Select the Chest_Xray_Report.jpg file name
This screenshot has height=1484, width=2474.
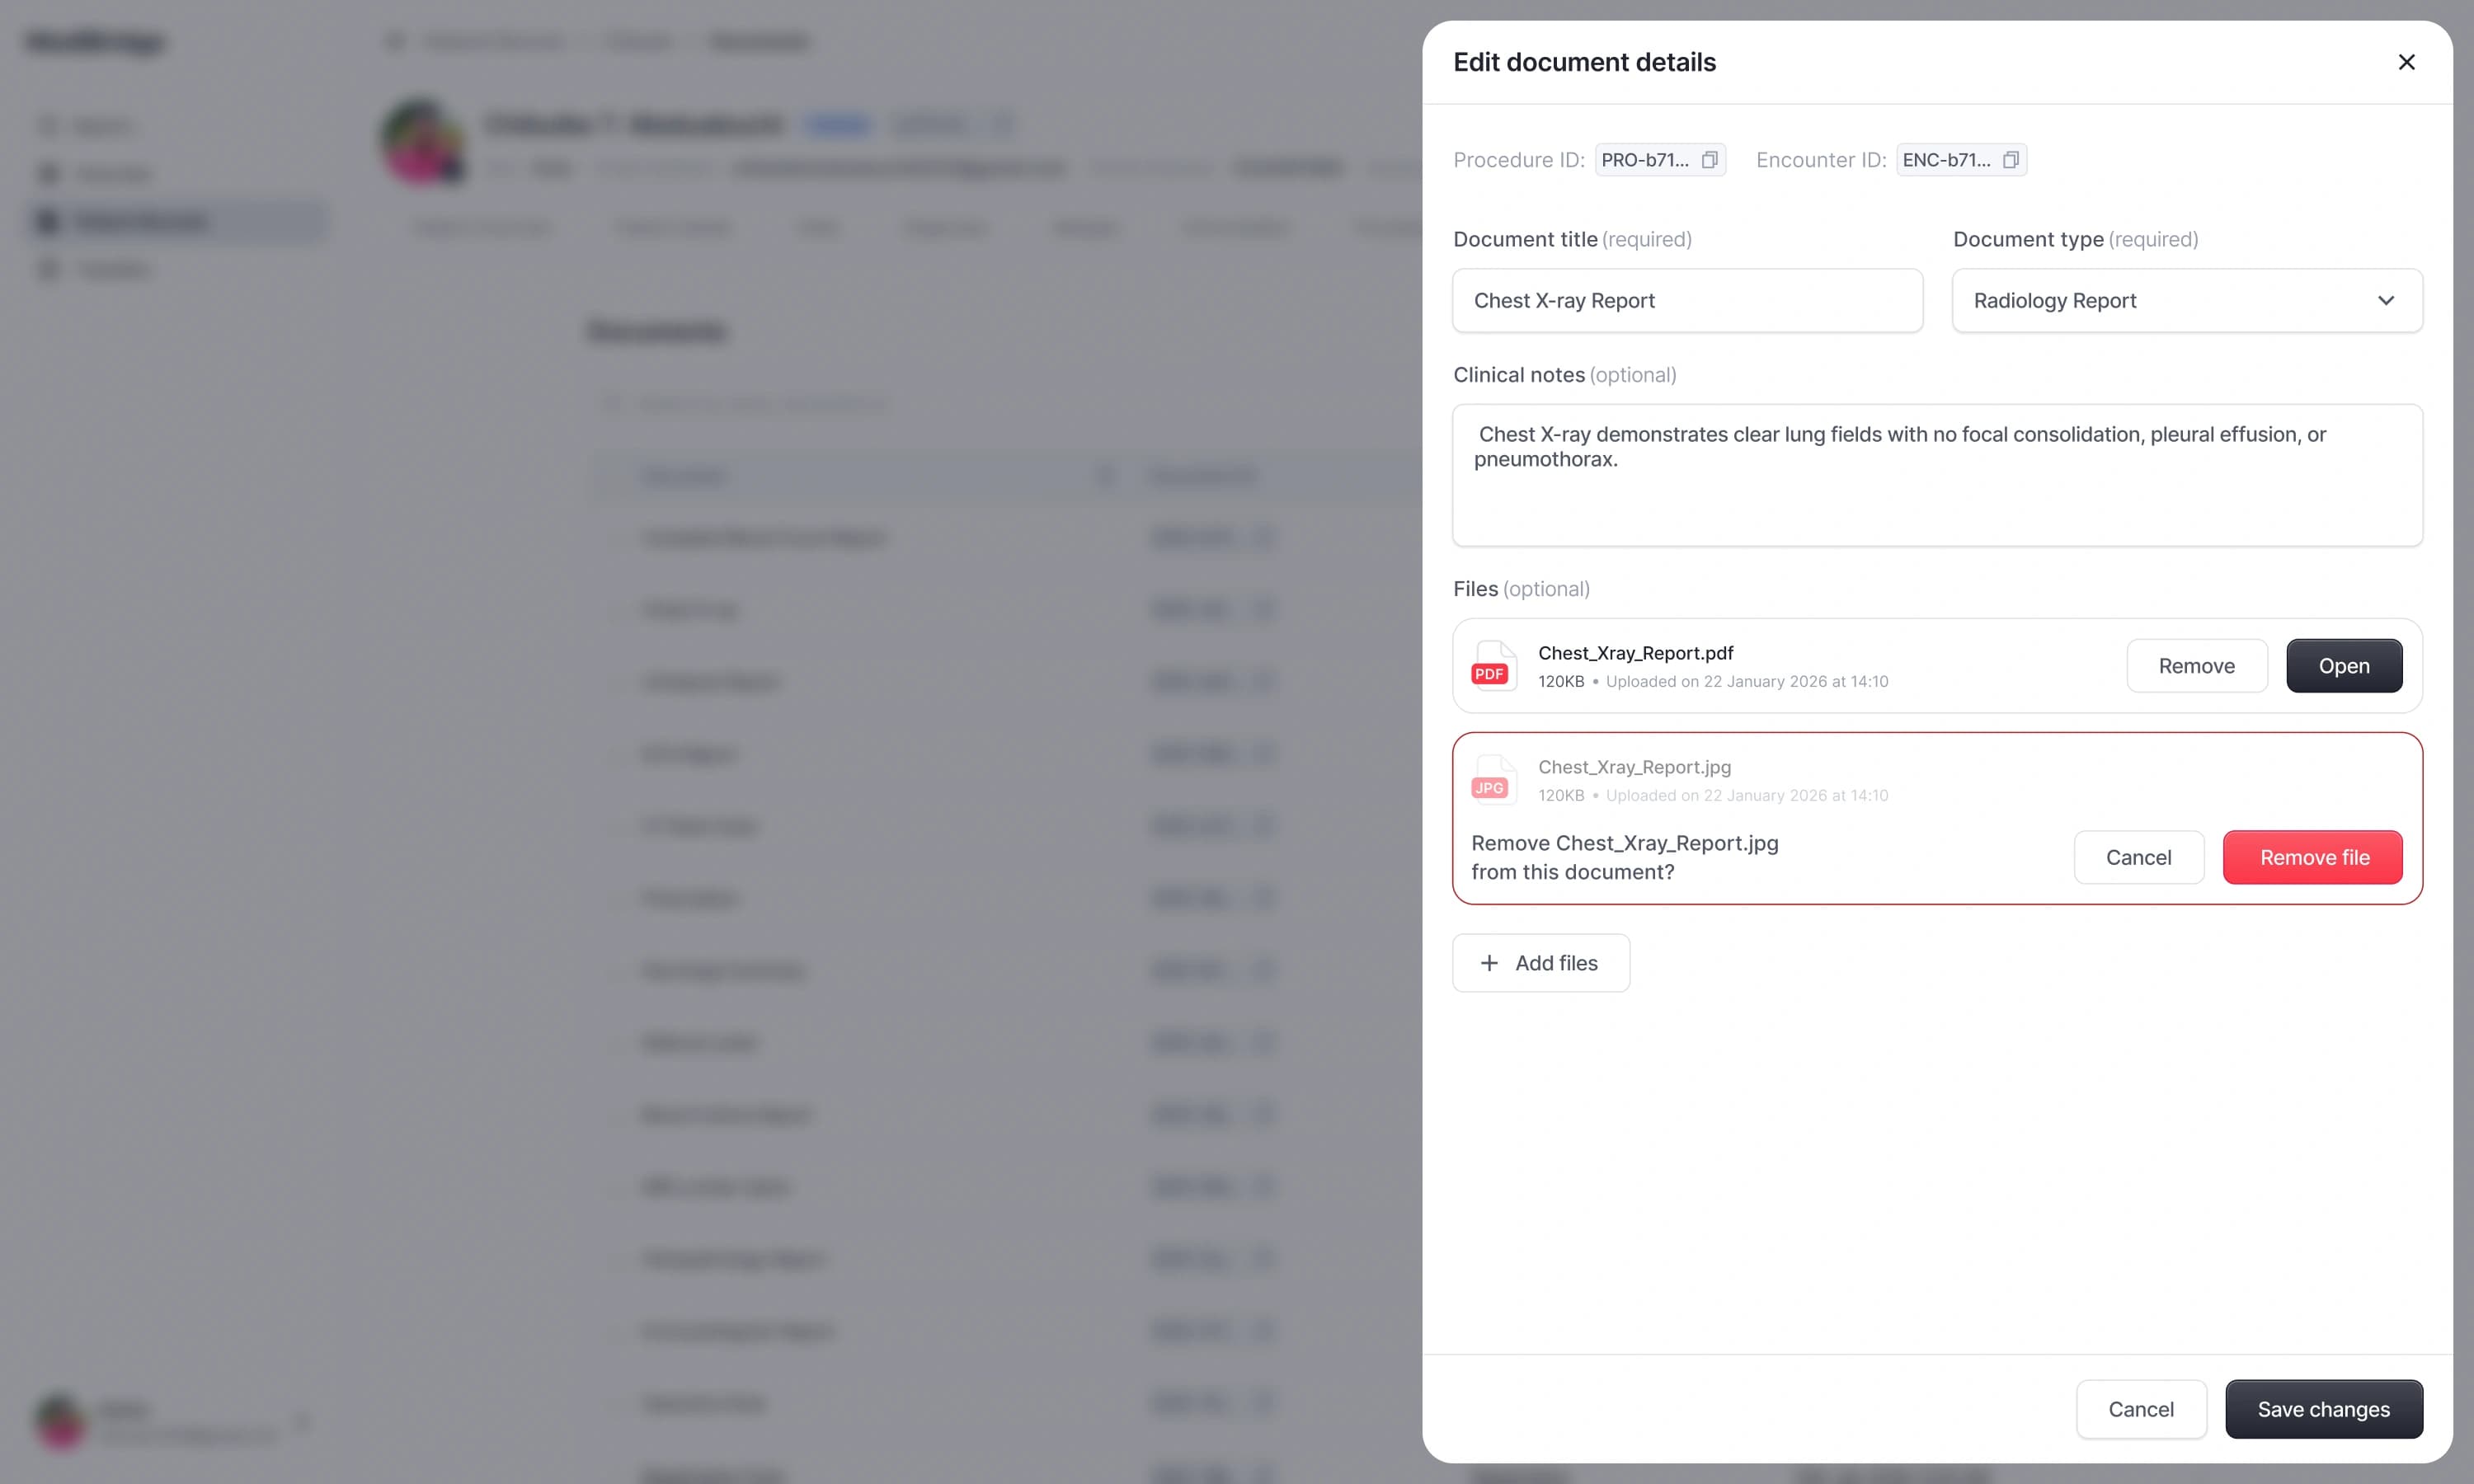[x=1634, y=767]
